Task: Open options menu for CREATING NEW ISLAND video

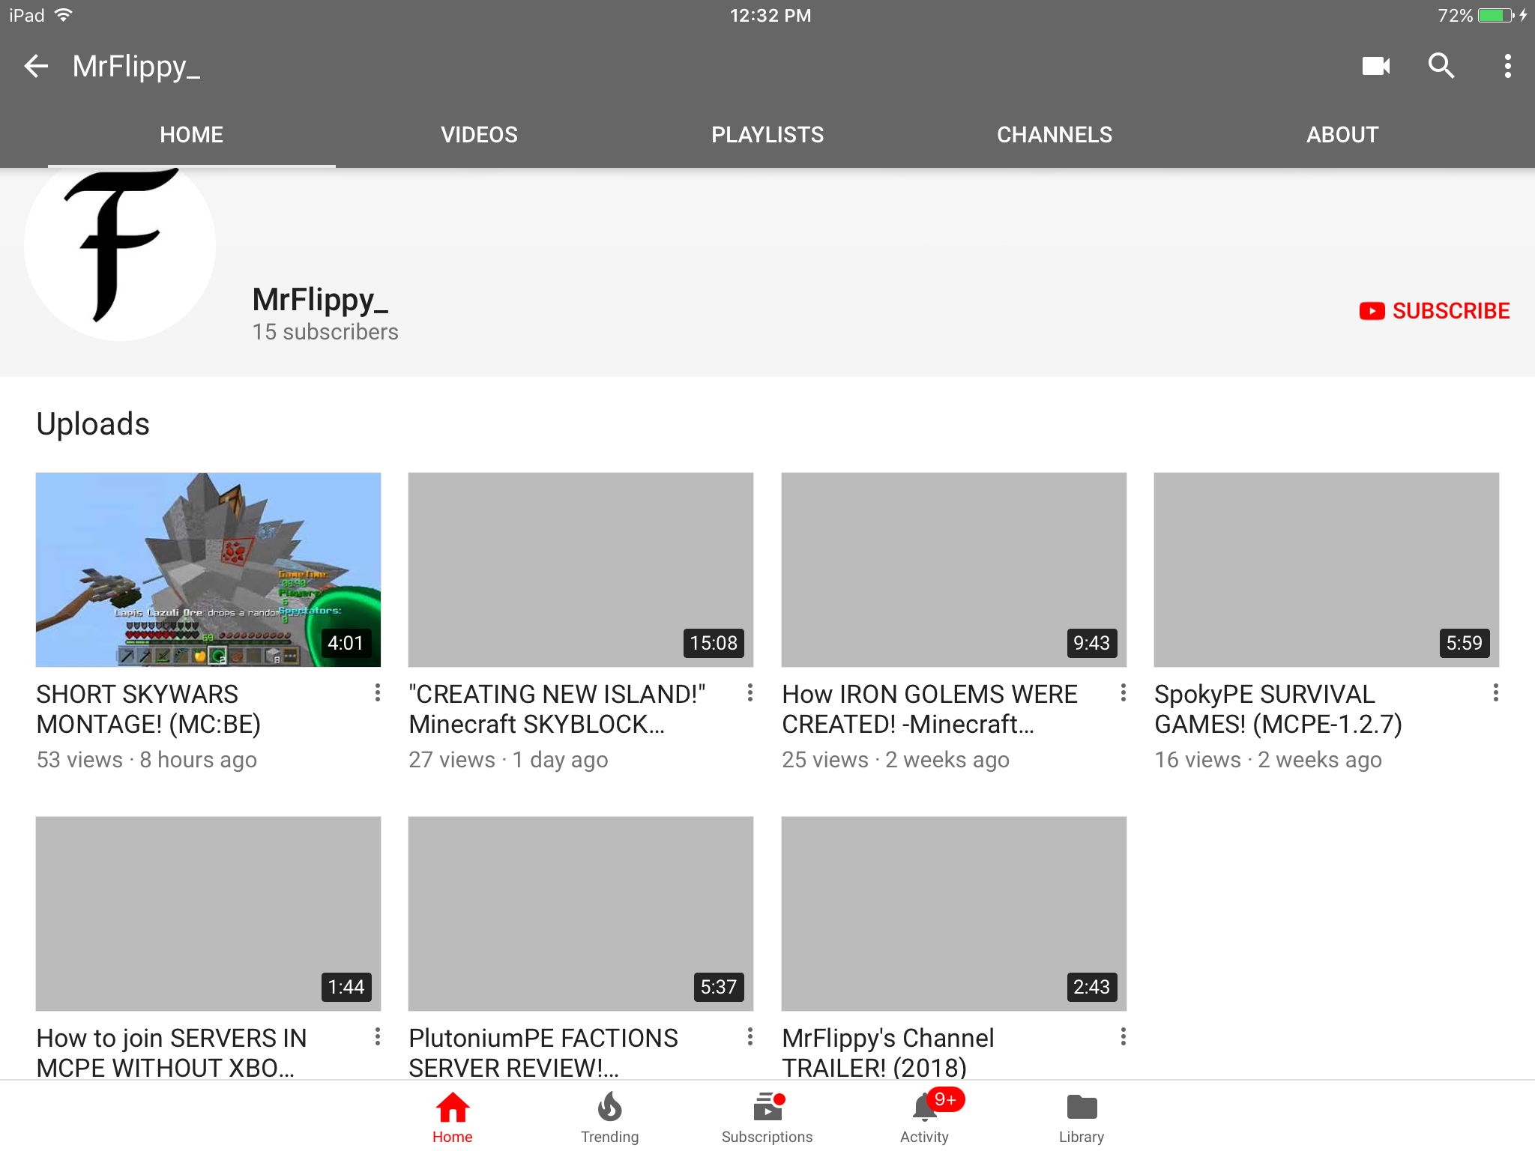Action: (750, 693)
